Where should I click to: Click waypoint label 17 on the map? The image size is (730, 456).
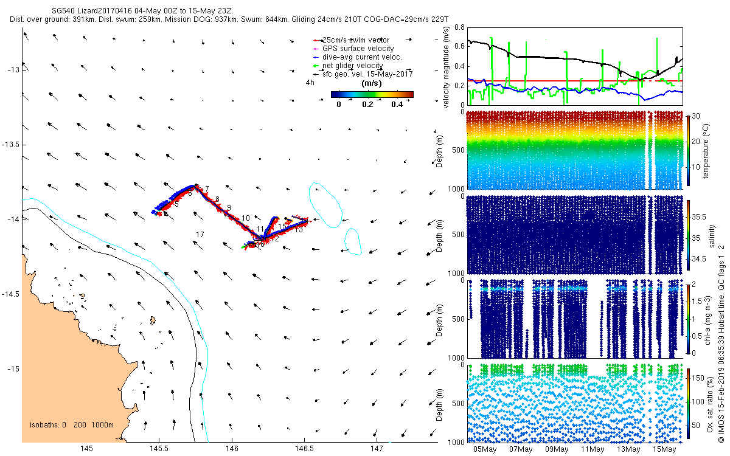click(x=200, y=235)
